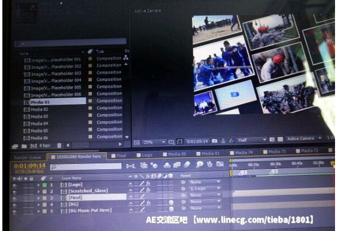
Task: Click the Draft 3D icon in timeline
Action: 154,165
